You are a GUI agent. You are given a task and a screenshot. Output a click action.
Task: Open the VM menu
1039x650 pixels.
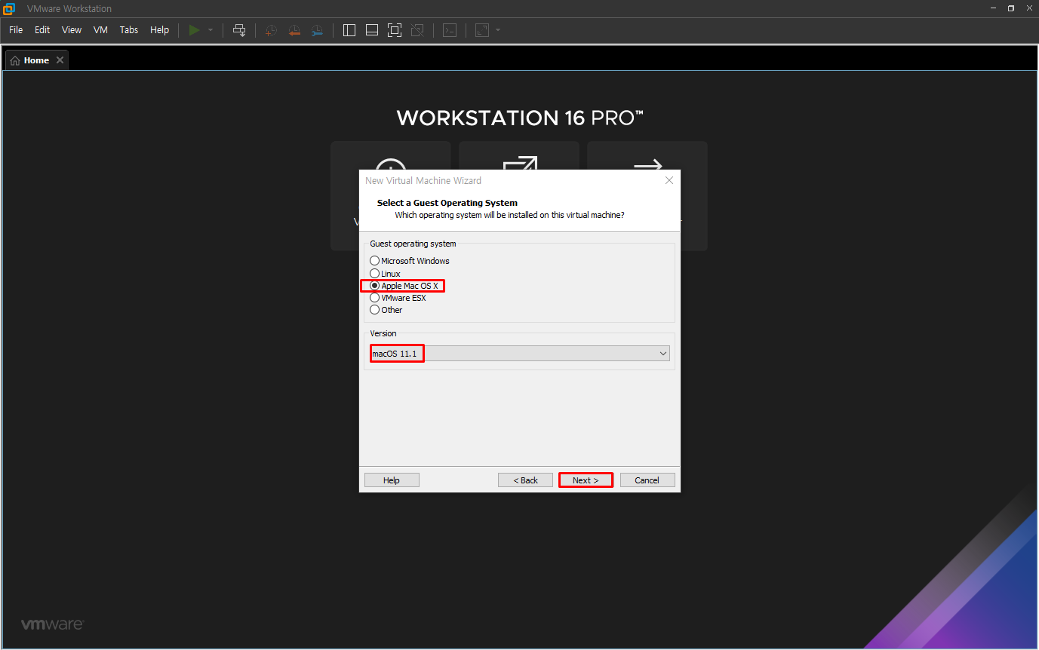pyautogui.click(x=100, y=30)
